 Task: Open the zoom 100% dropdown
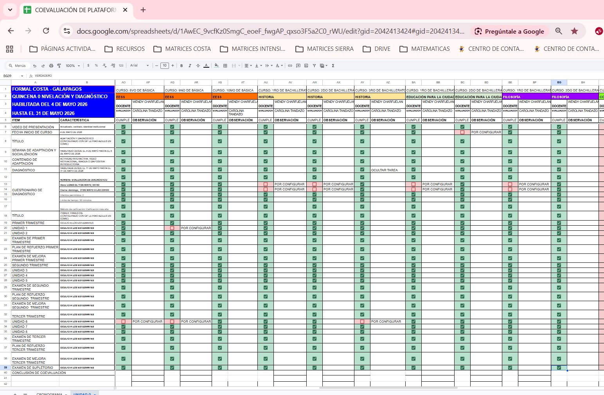73,66
